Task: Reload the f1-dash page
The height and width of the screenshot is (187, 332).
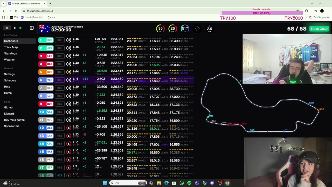Action: click(16, 11)
